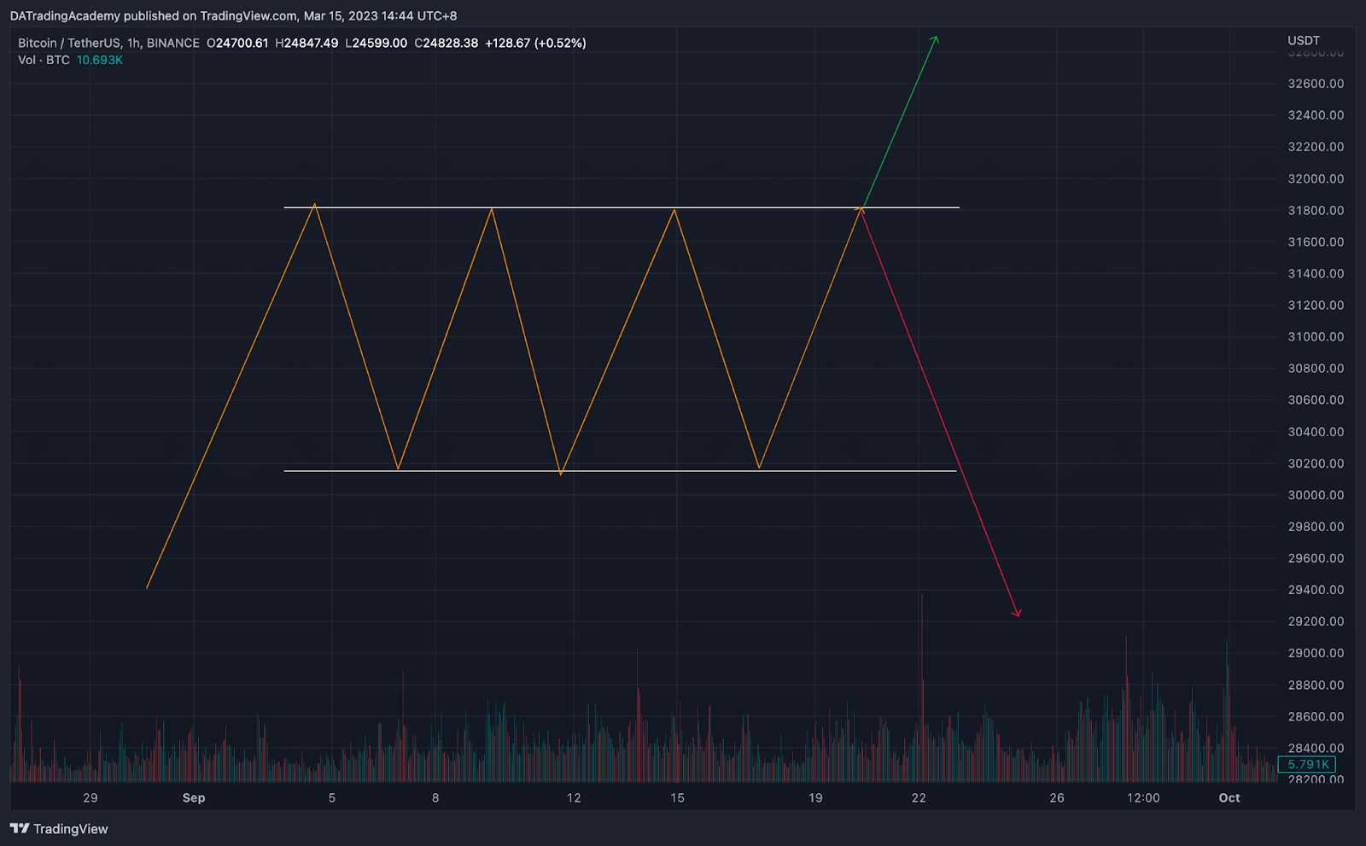This screenshot has width=1366, height=846.
Task: Click the 12:00 label on the time axis
Action: 1143,797
